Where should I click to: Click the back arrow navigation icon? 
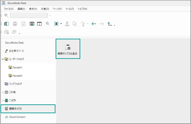click(x=94, y=24)
